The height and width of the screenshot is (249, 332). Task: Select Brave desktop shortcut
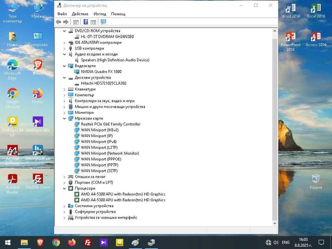point(38,67)
